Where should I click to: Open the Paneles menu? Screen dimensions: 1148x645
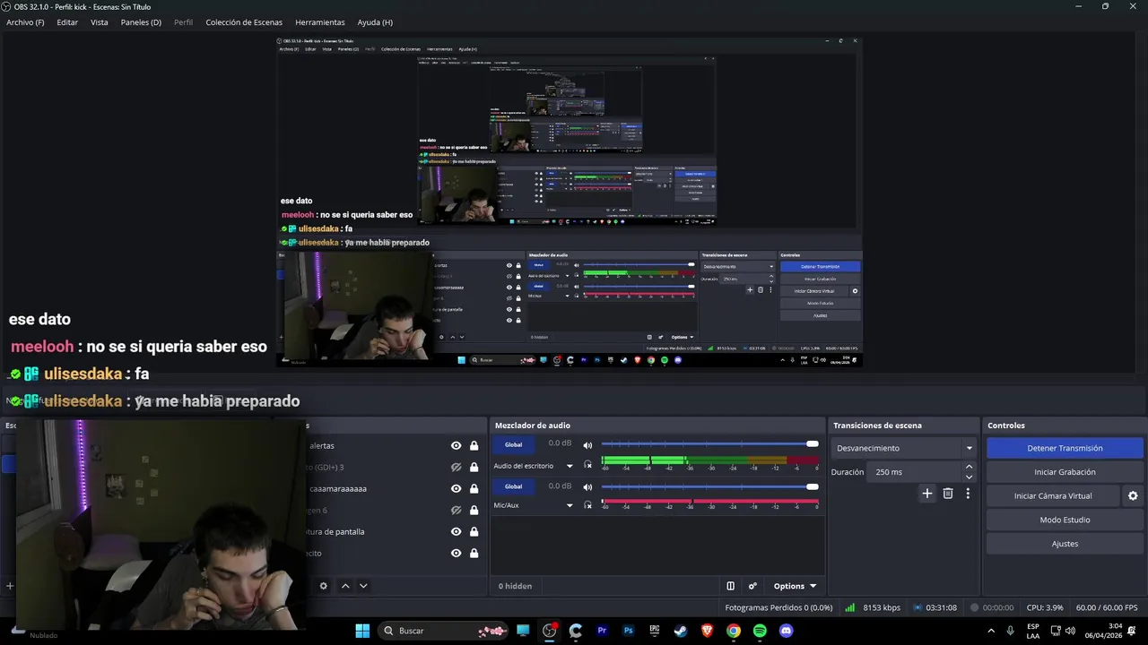pyautogui.click(x=141, y=22)
